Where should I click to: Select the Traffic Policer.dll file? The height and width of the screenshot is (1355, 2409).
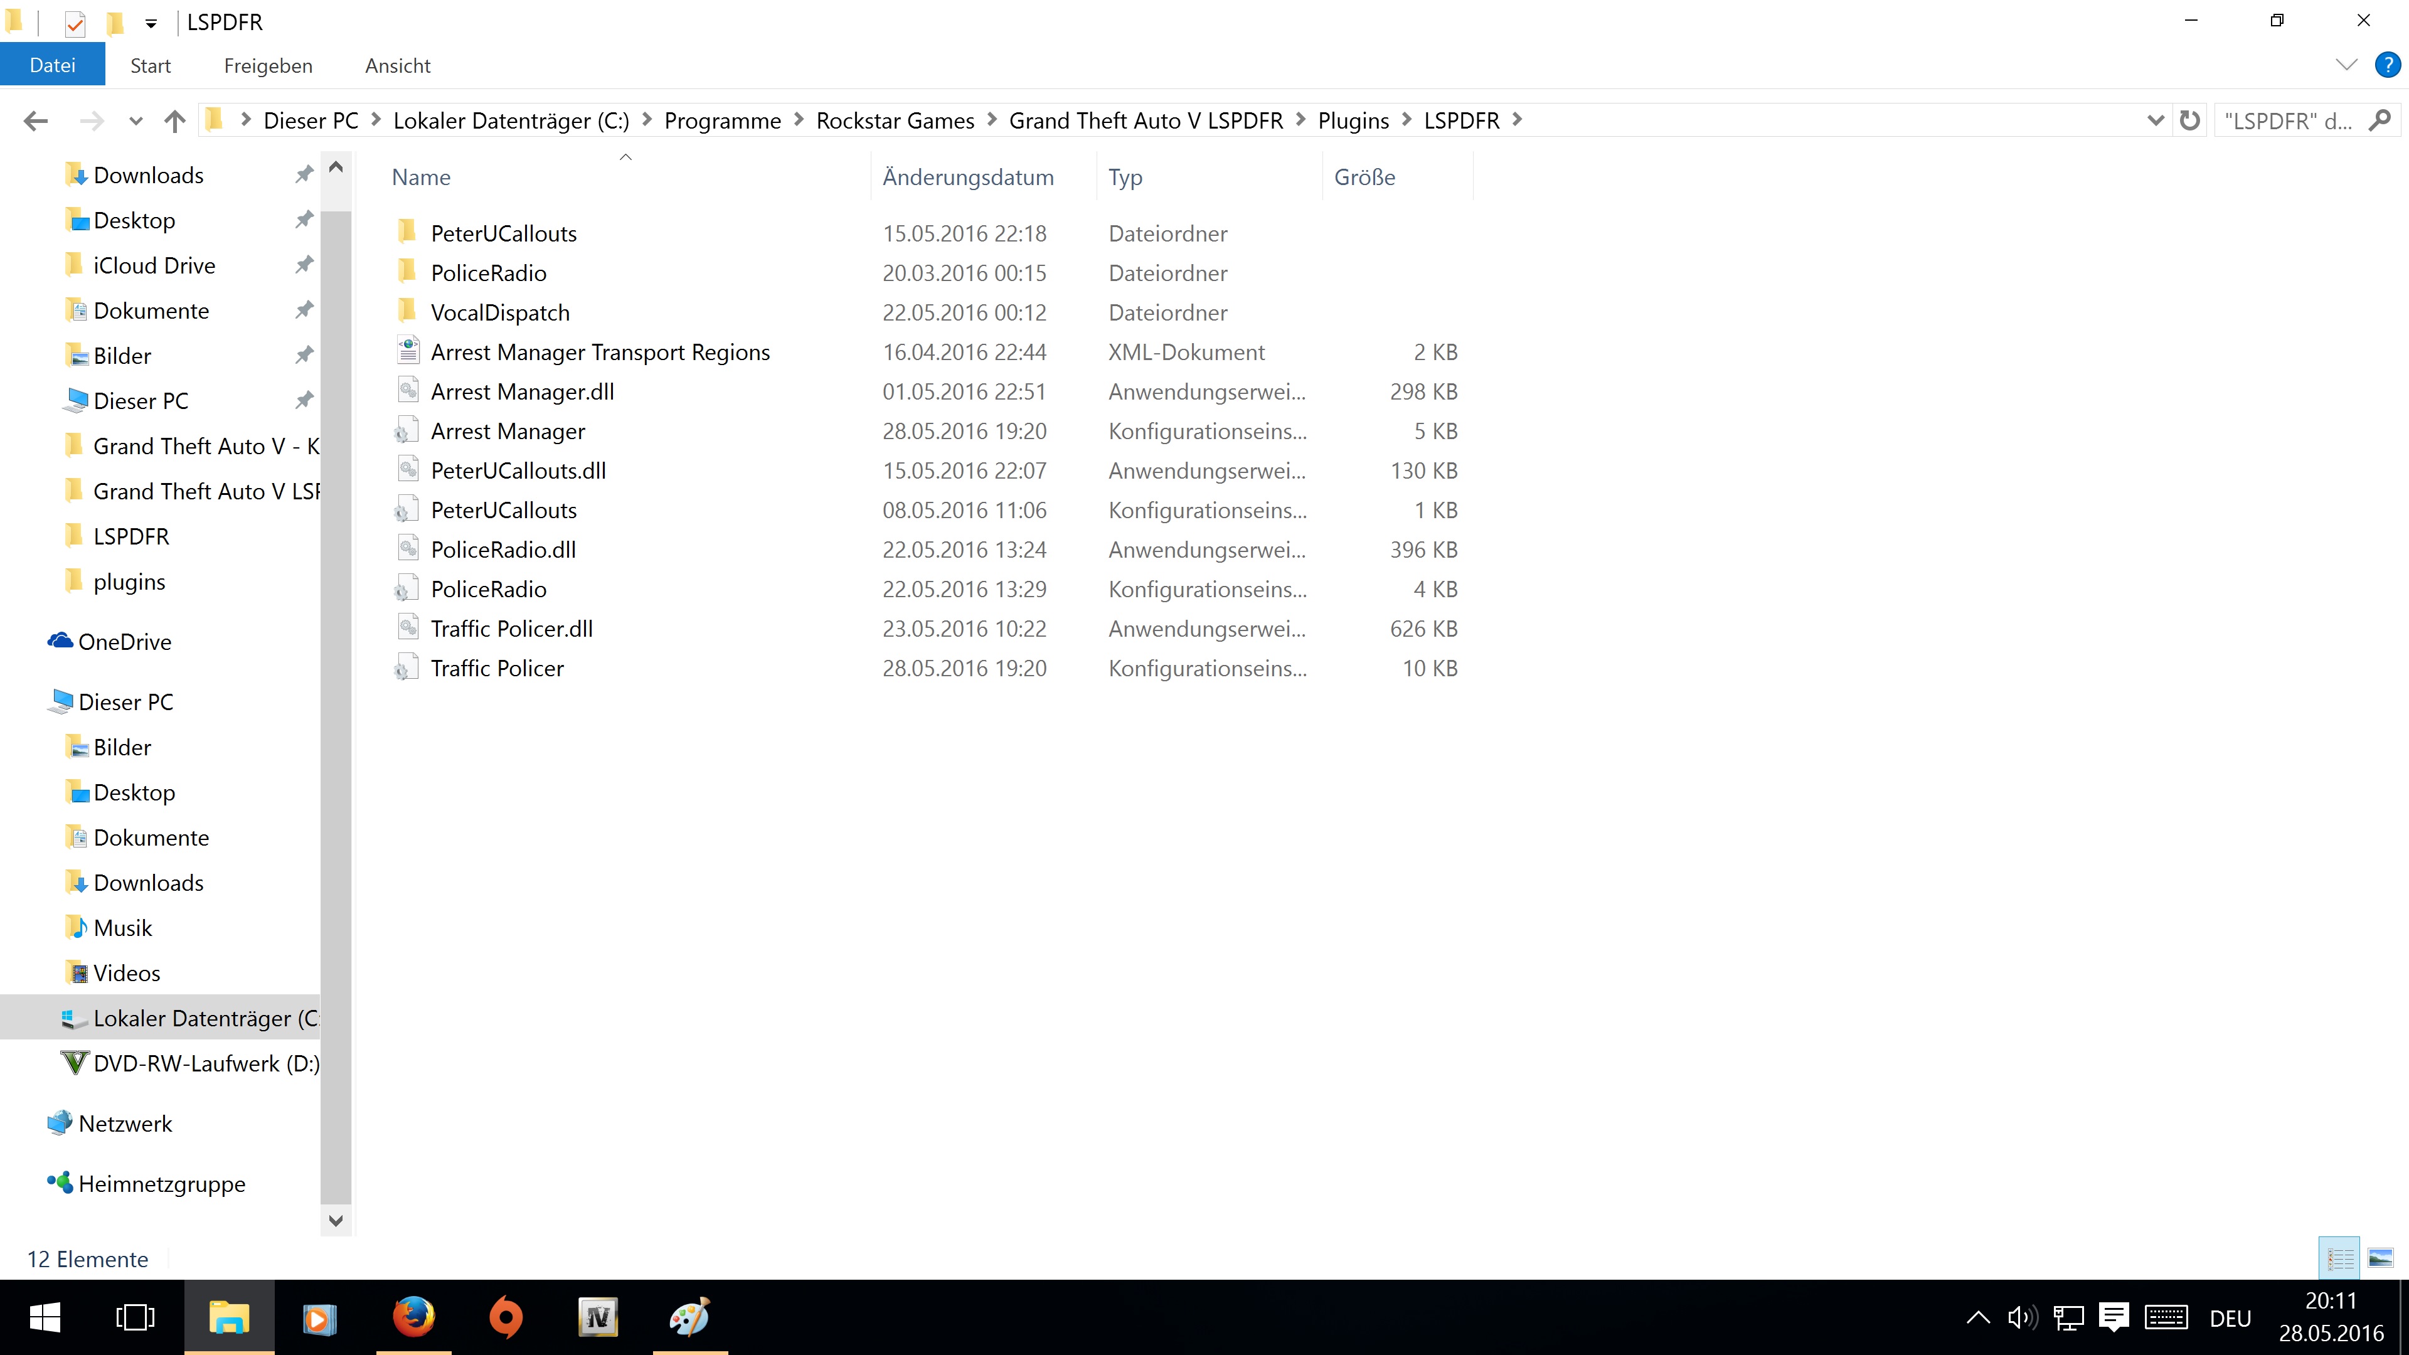coord(511,629)
